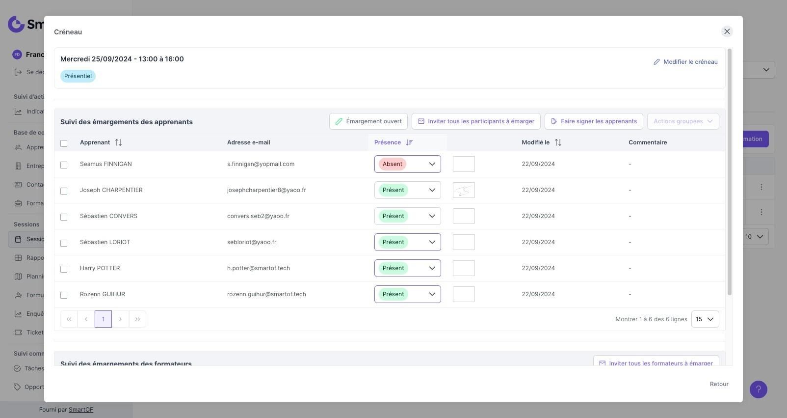Go to previous page of learners table
Screen dimensions: 787x418
pyautogui.click(x=86, y=319)
